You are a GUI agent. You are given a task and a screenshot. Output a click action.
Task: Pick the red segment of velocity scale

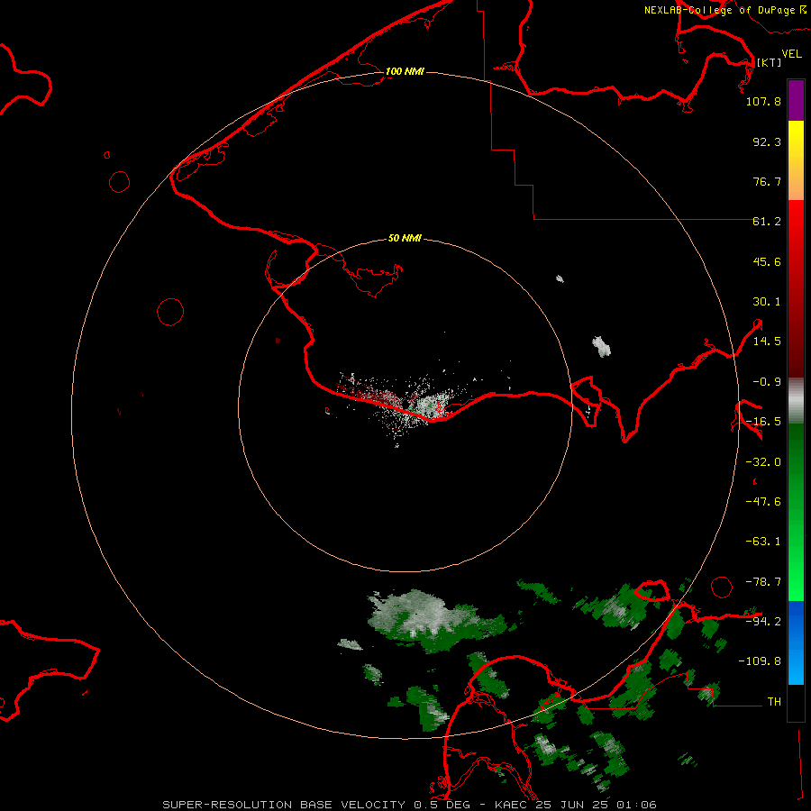[x=796, y=288]
